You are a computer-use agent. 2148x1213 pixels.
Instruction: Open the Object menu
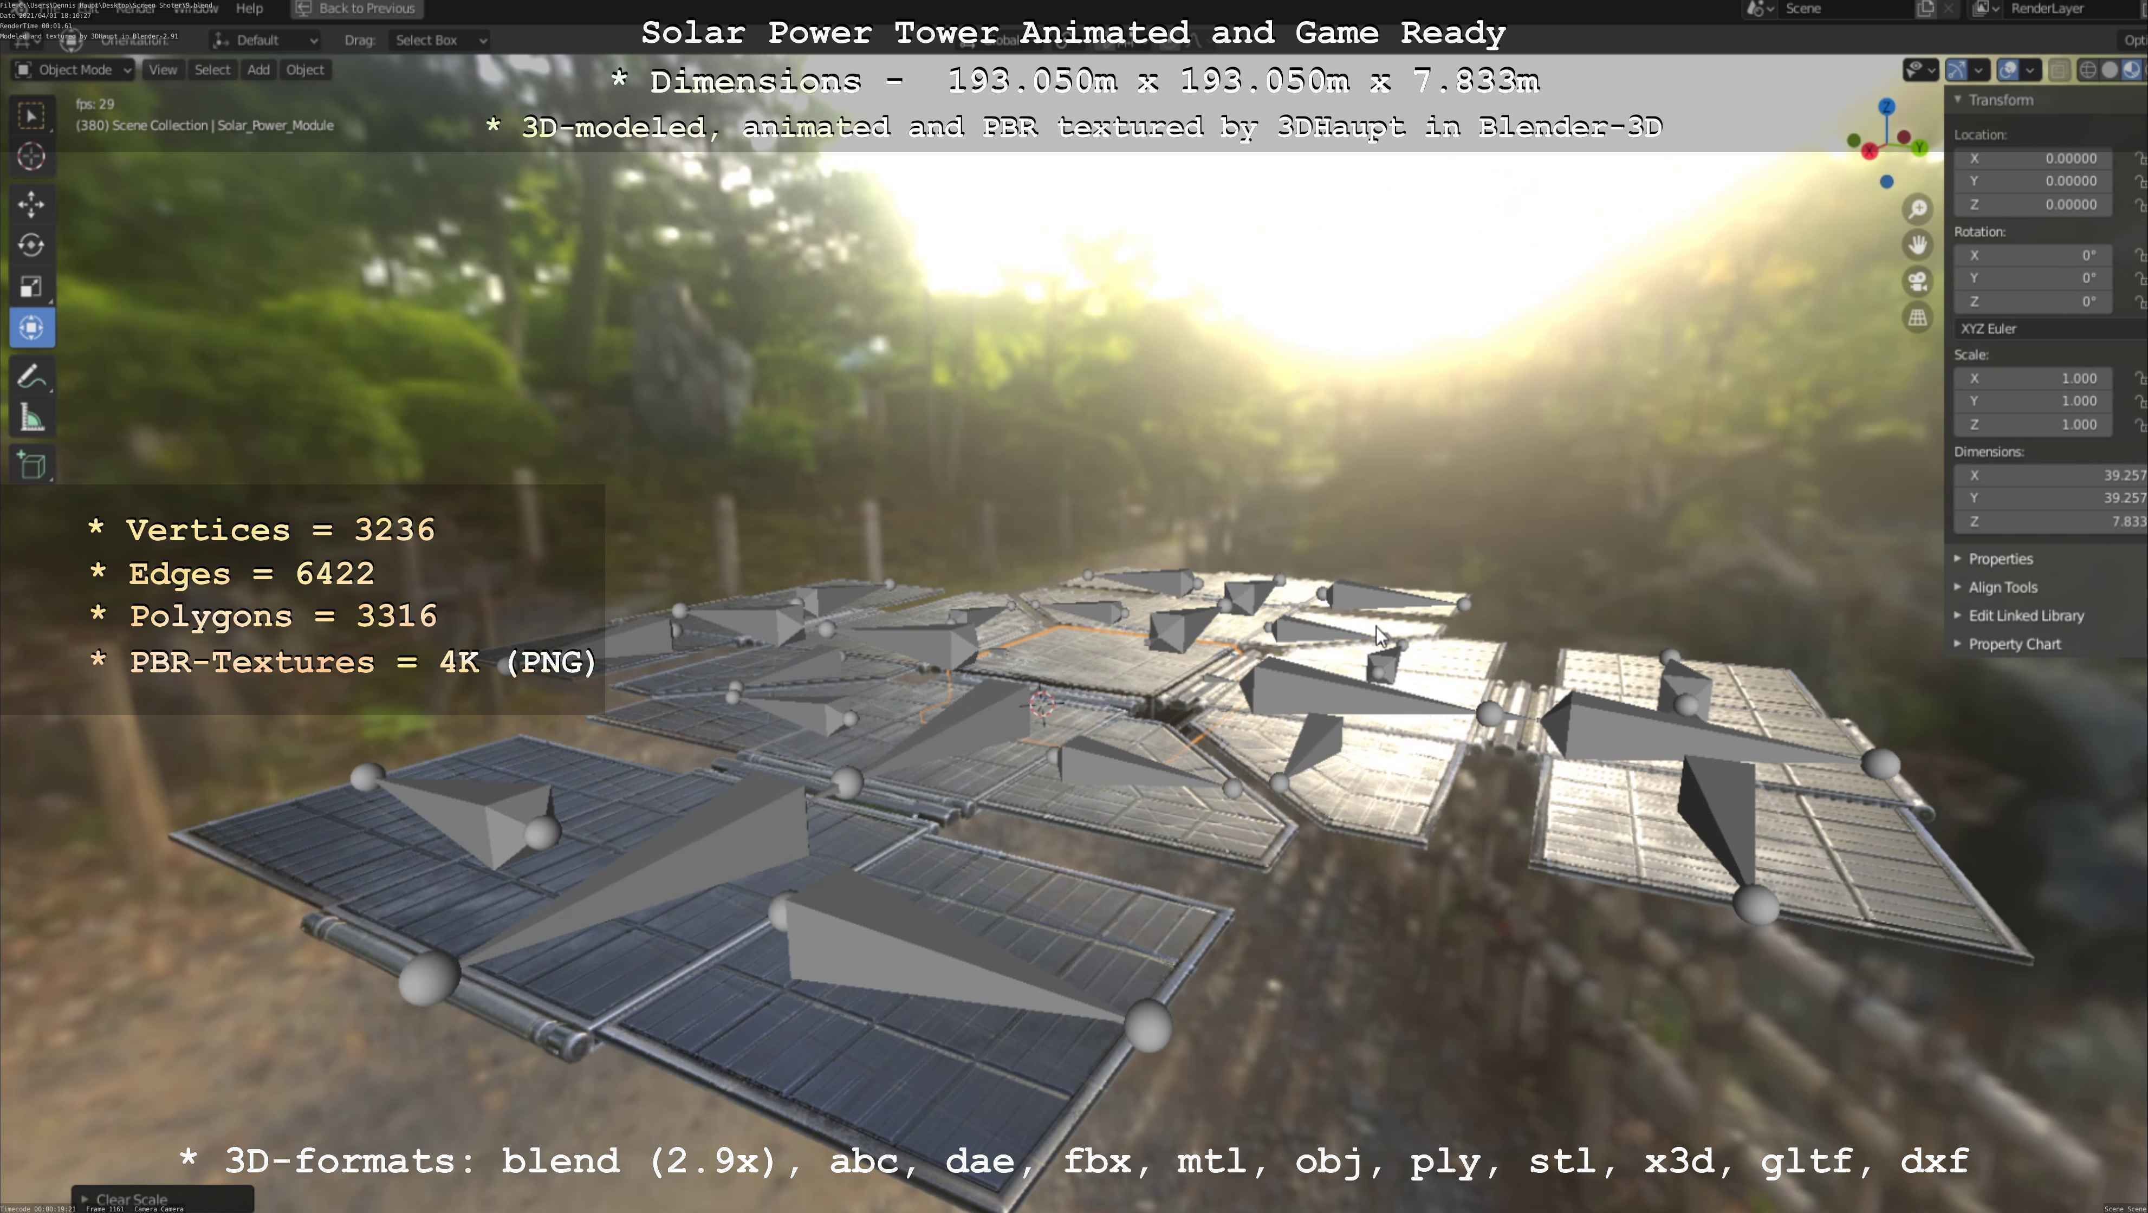pyautogui.click(x=304, y=70)
